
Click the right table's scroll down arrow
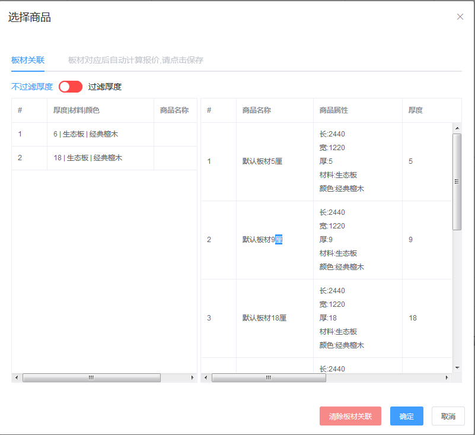tap(457, 368)
